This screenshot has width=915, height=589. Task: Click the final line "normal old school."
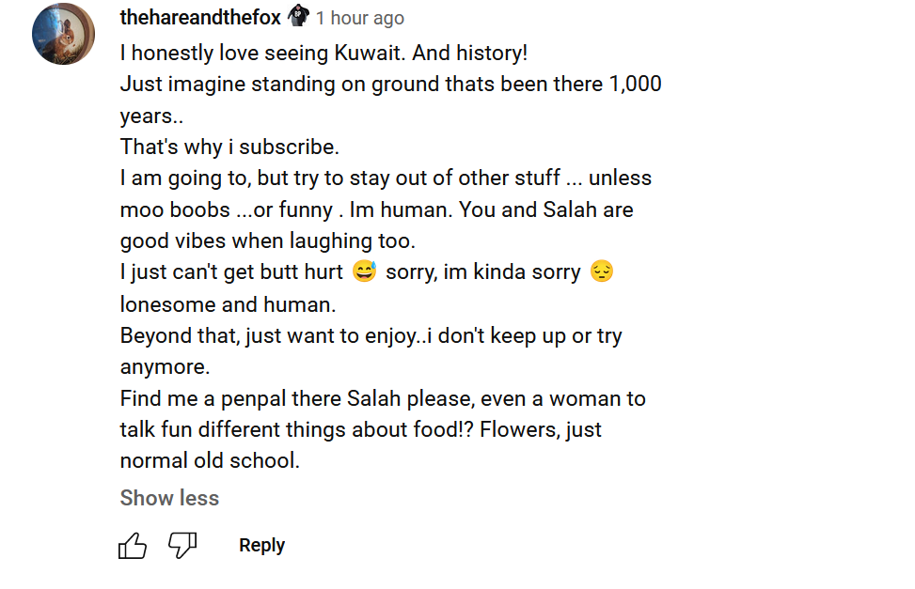(210, 460)
